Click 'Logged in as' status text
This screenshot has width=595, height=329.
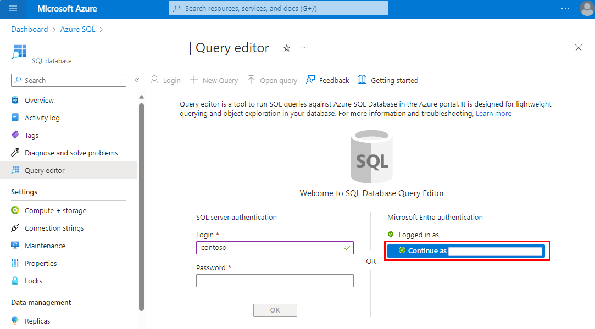(419, 235)
